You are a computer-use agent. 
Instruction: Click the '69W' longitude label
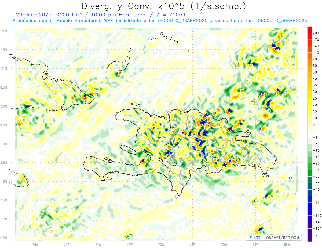point(255,244)
